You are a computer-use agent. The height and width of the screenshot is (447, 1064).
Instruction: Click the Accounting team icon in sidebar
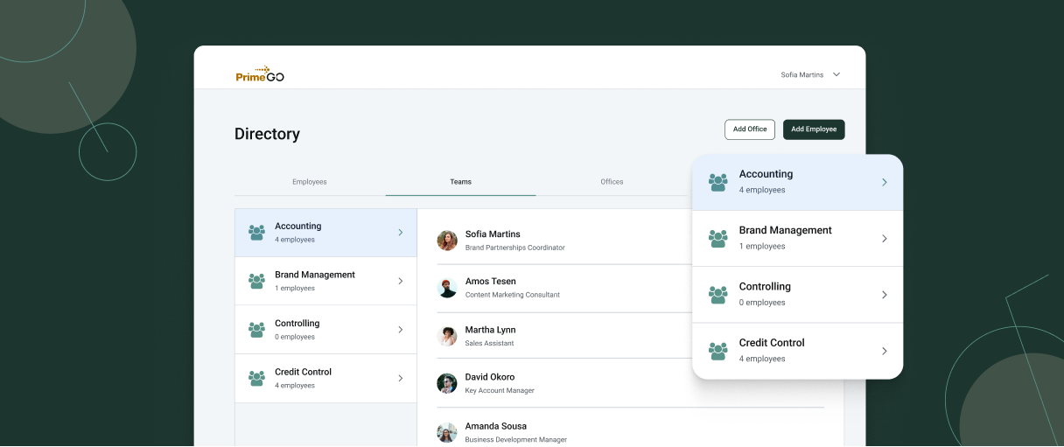click(x=256, y=233)
